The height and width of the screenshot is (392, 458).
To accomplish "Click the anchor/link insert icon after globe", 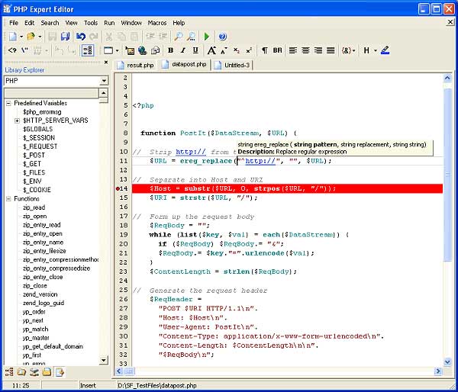I will pos(155,50).
